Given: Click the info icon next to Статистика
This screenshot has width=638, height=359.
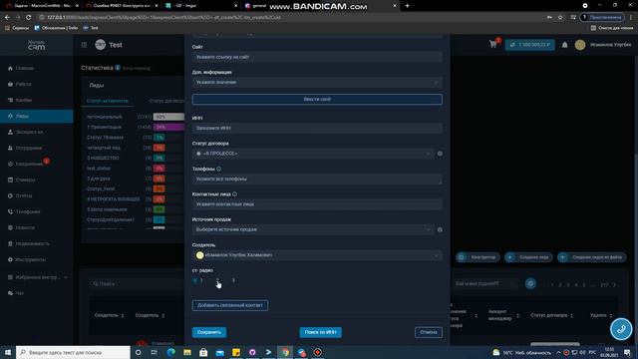Looking at the screenshot, I should click(x=118, y=68).
